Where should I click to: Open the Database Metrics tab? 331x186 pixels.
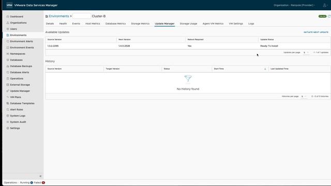[115, 24]
